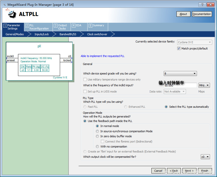Select Use the feedback path inside the PLL
This screenshot has width=217, height=177.
[x=85, y=121]
